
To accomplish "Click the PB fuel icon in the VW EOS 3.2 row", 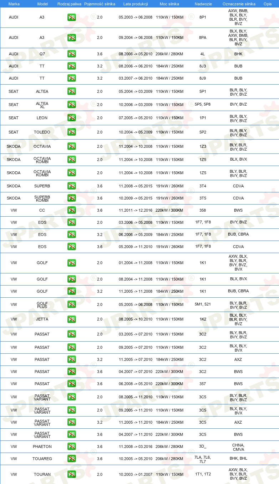I will click(71, 235).
